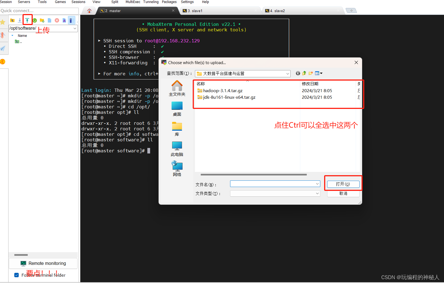Go to parent directory in SFTP toolbar
Screen dimensions: 444x283
12,20
